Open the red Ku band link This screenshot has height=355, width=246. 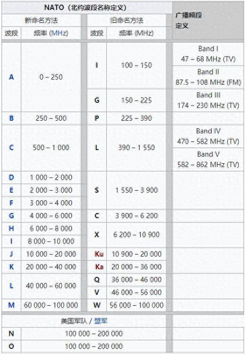pos(99,254)
